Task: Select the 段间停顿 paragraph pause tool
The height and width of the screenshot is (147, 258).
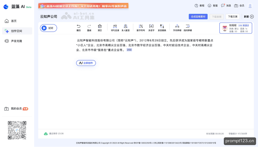Action: point(188,28)
